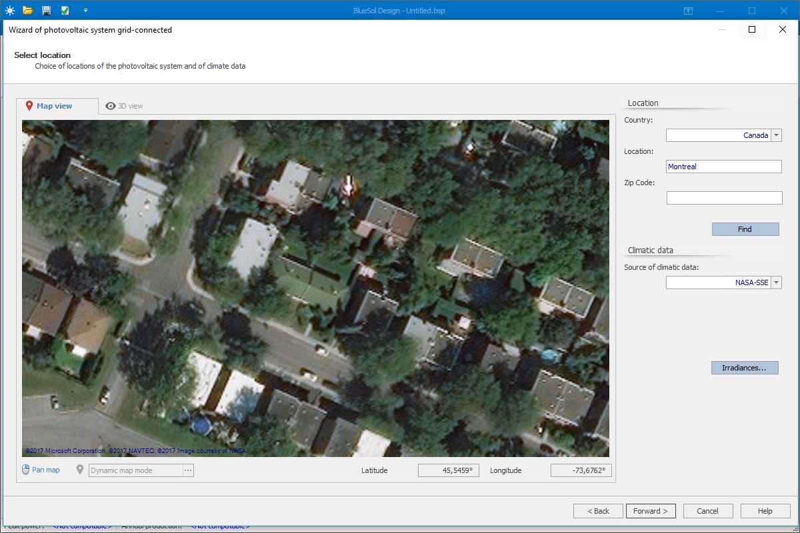This screenshot has height=533, width=800.
Task: Click the Location field containing Montreal
Action: click(724, 167)
